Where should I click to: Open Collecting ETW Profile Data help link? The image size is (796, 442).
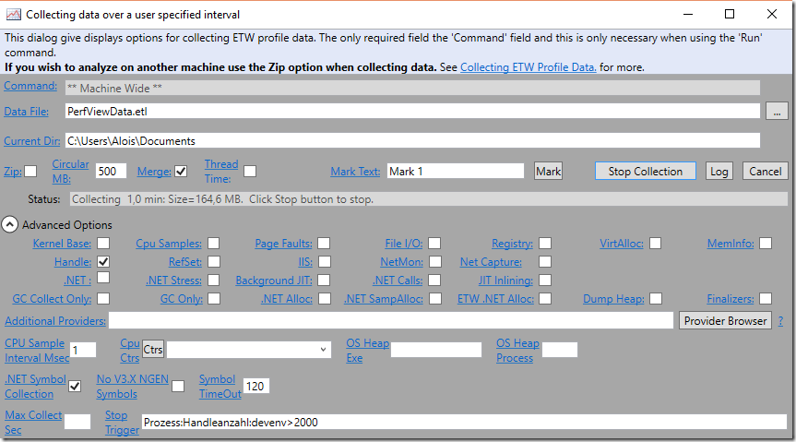[x=528, y=67]
